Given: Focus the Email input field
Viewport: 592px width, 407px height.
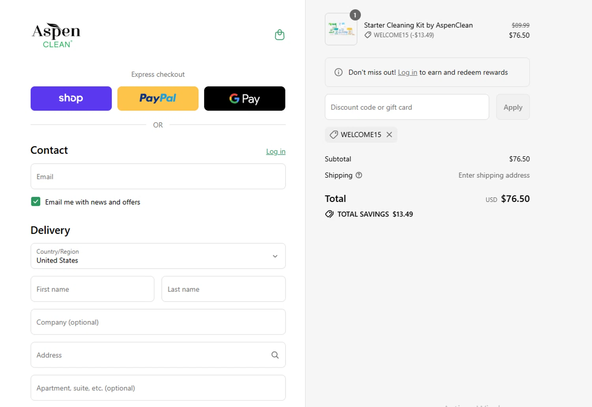Looking at the screenshot, I should point(158,176).
